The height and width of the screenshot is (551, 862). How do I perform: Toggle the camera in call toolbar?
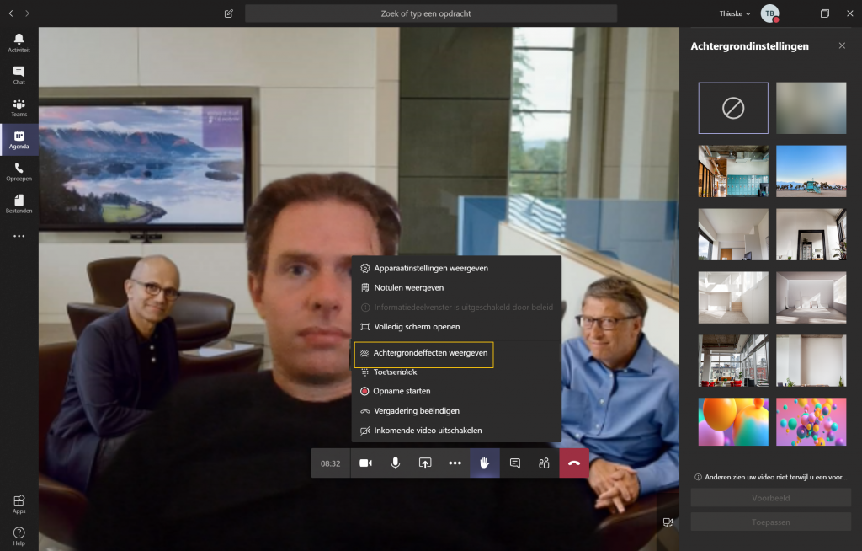point(365,463)
